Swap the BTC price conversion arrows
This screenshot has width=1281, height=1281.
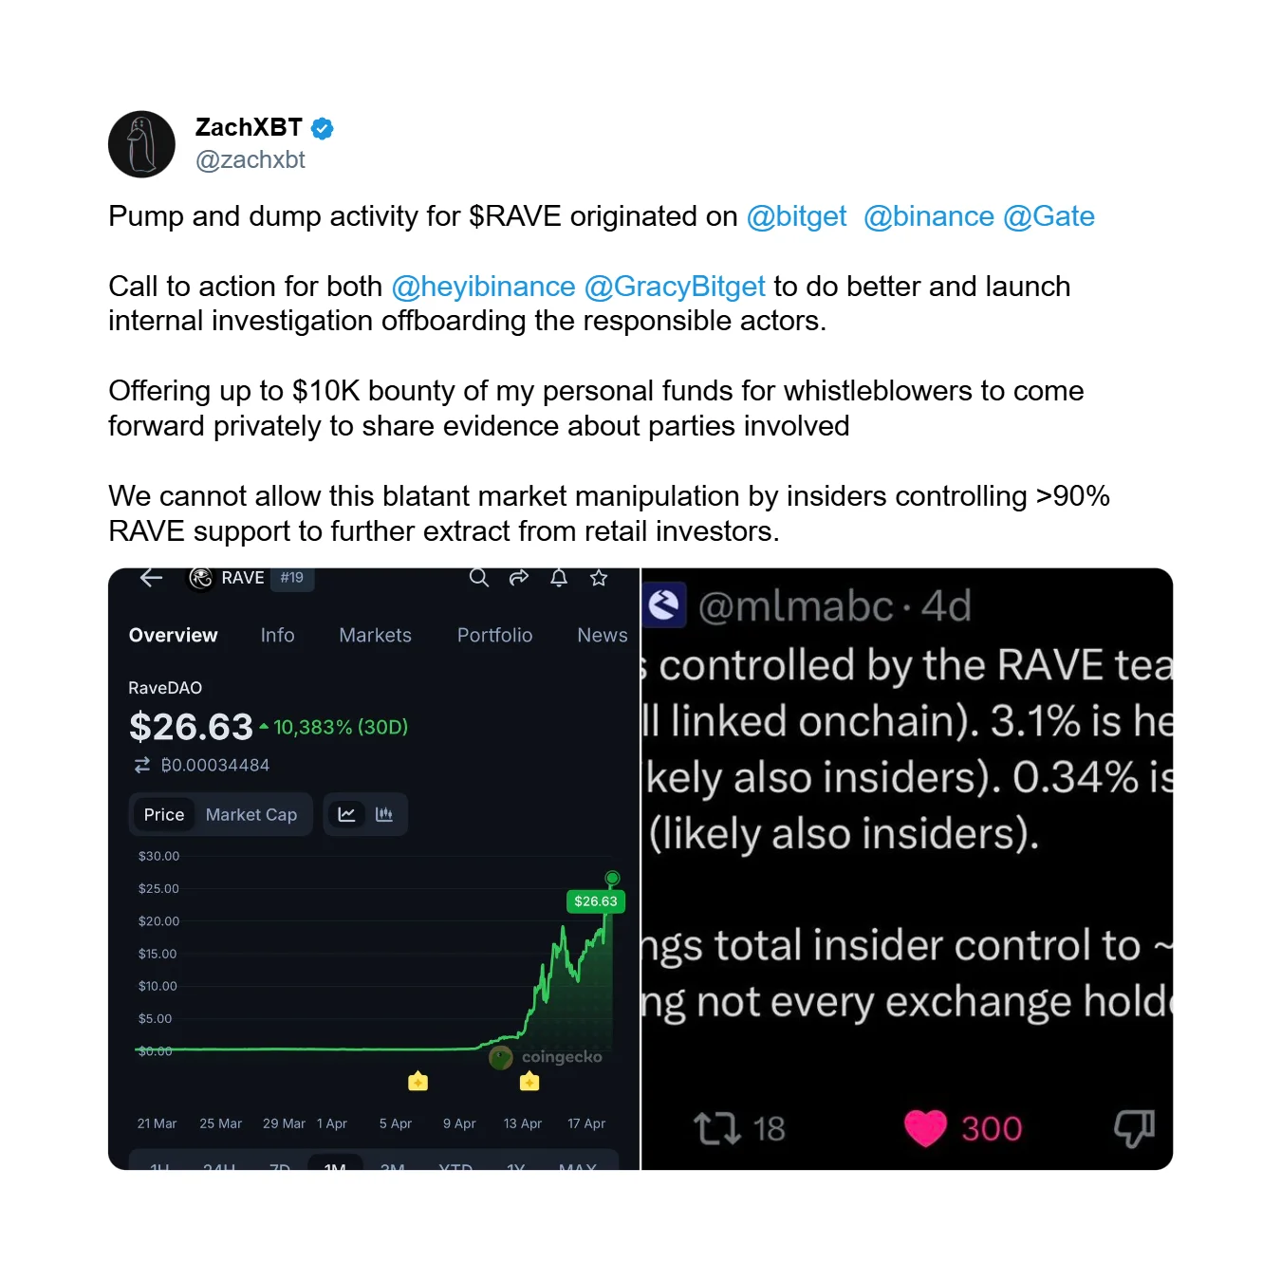[x=142, y=765]
